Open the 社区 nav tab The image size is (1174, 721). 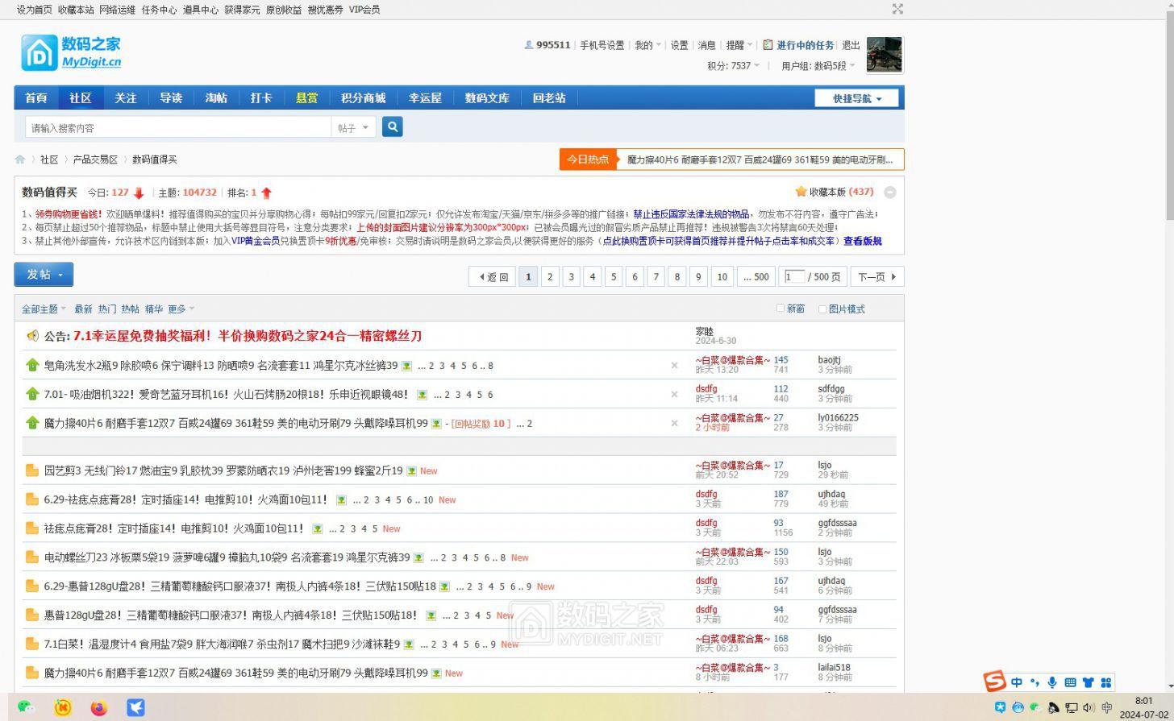click(80, 97)
